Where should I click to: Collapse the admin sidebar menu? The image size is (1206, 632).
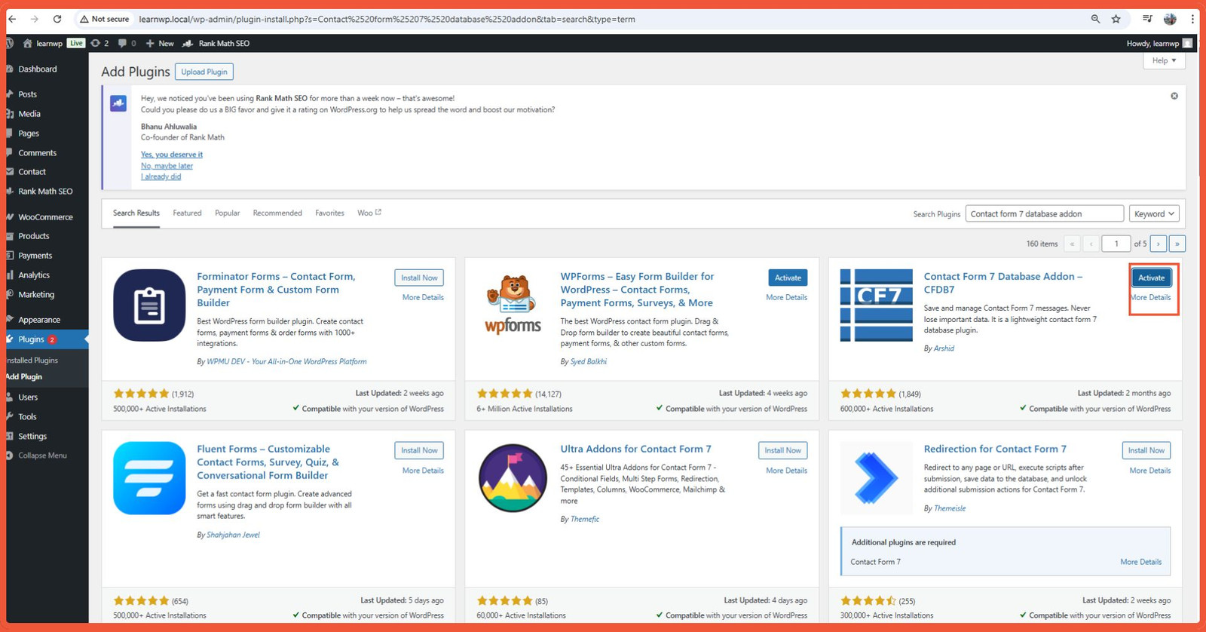[42, 456]
